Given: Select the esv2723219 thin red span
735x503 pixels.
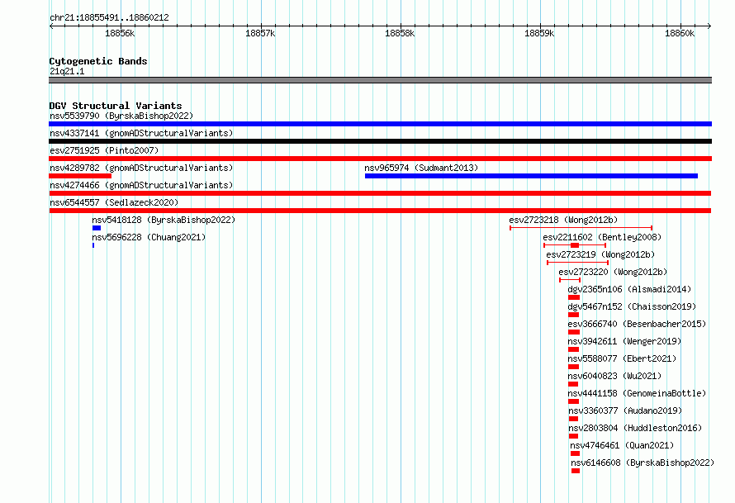Looking at the screenshot, I should tap(577, 263).
